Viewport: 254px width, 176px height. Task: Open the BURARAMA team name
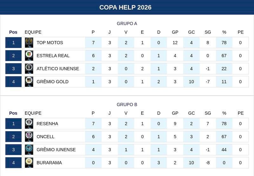pos(49,163)
